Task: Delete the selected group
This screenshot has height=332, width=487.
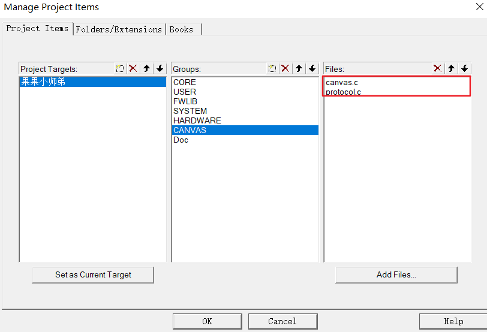Action: (x=285, y=68)
